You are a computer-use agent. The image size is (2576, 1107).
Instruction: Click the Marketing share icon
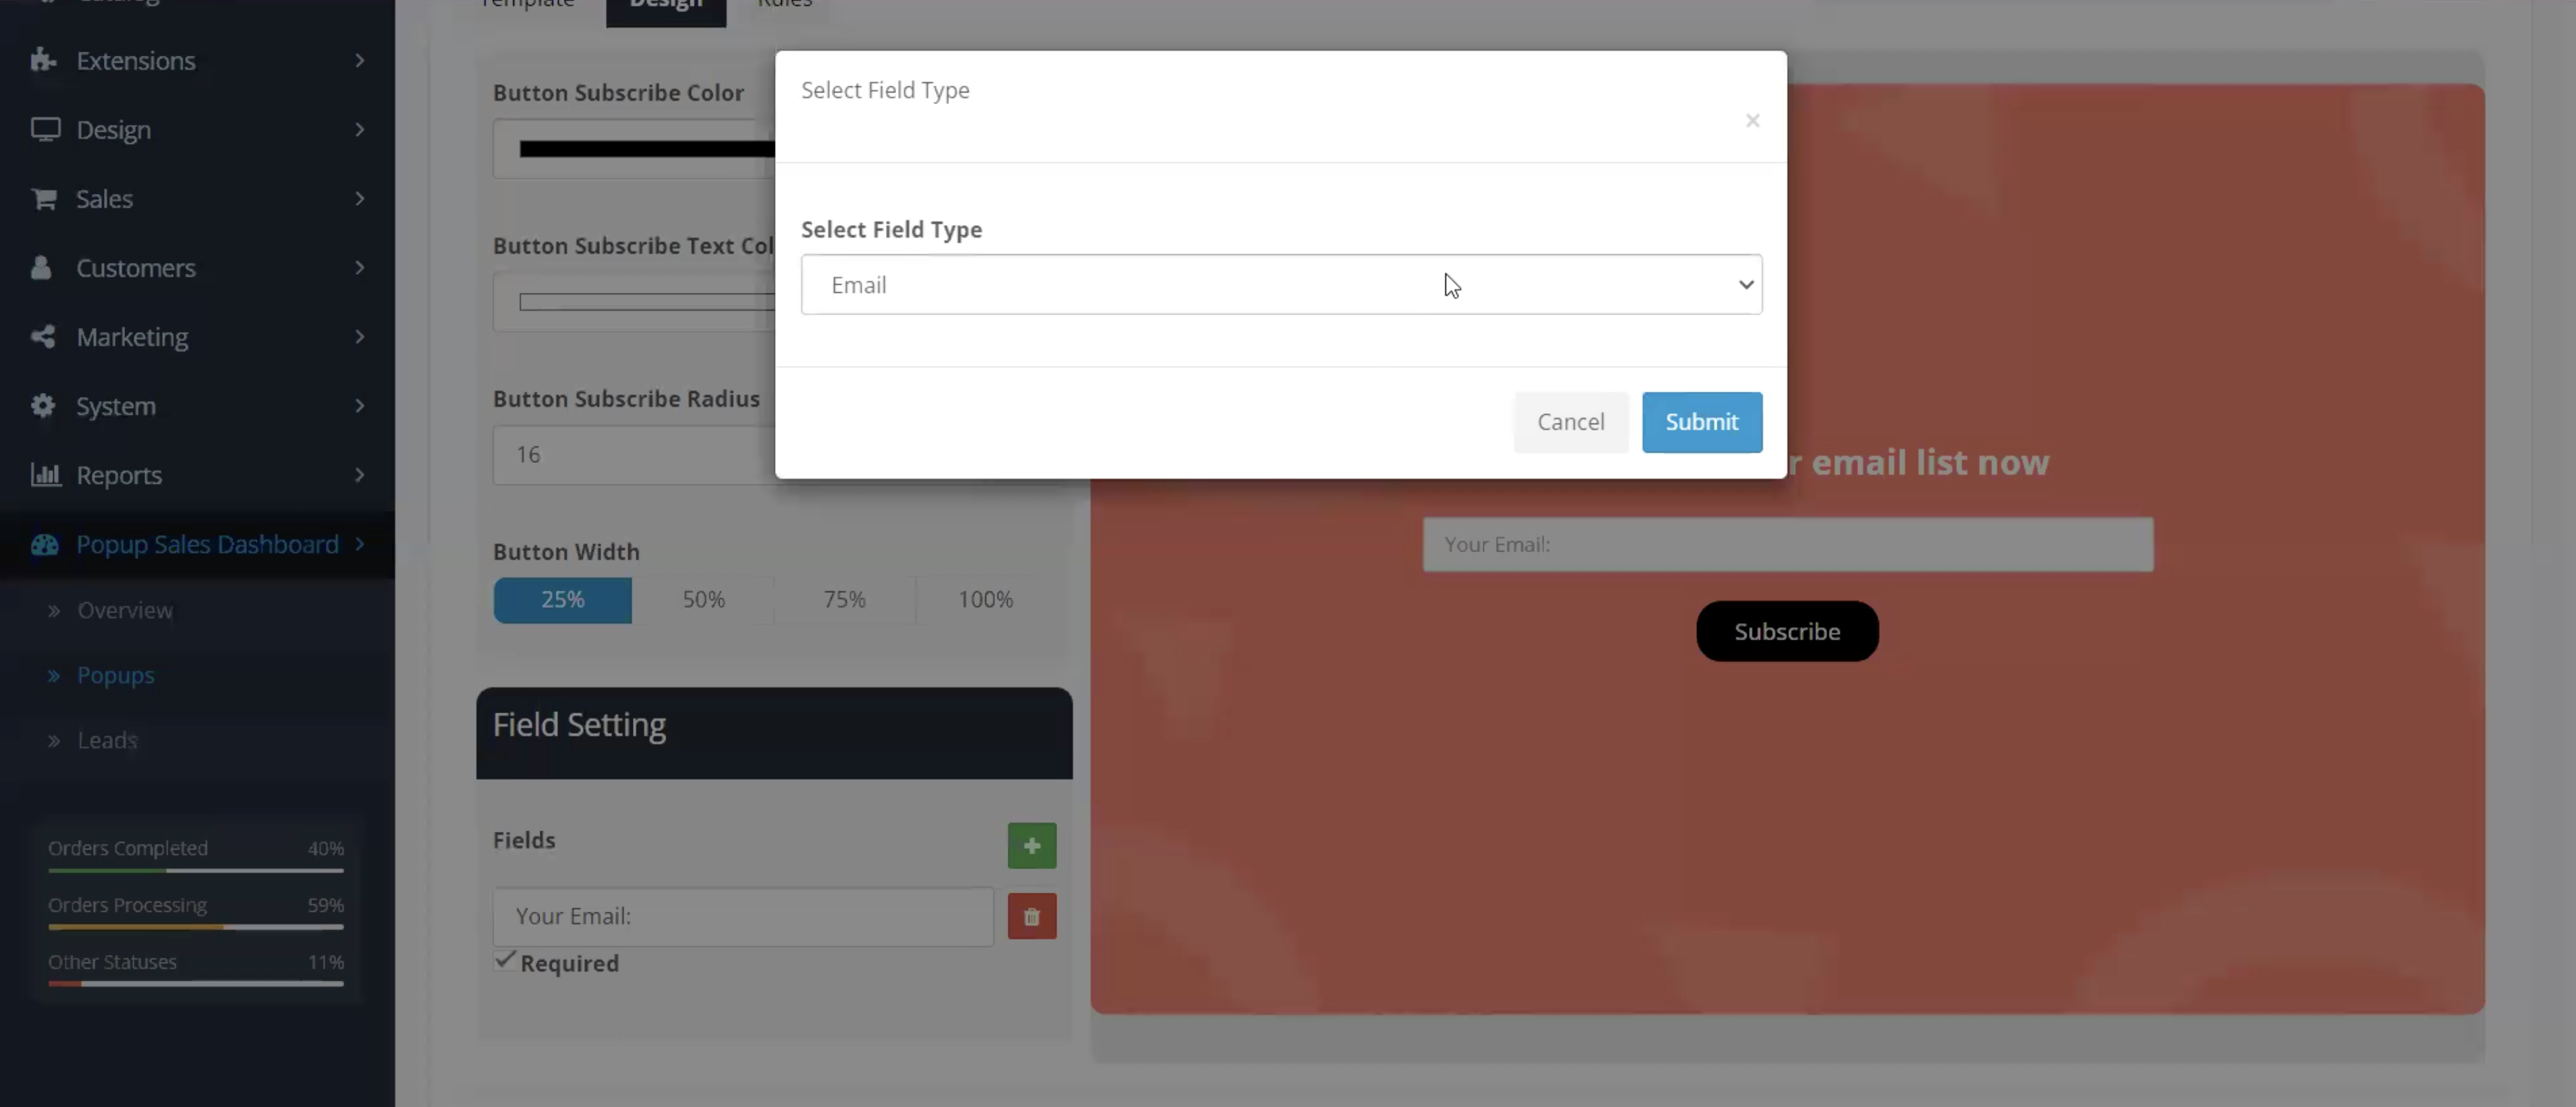pyautogui.click(x=43, y=336)
